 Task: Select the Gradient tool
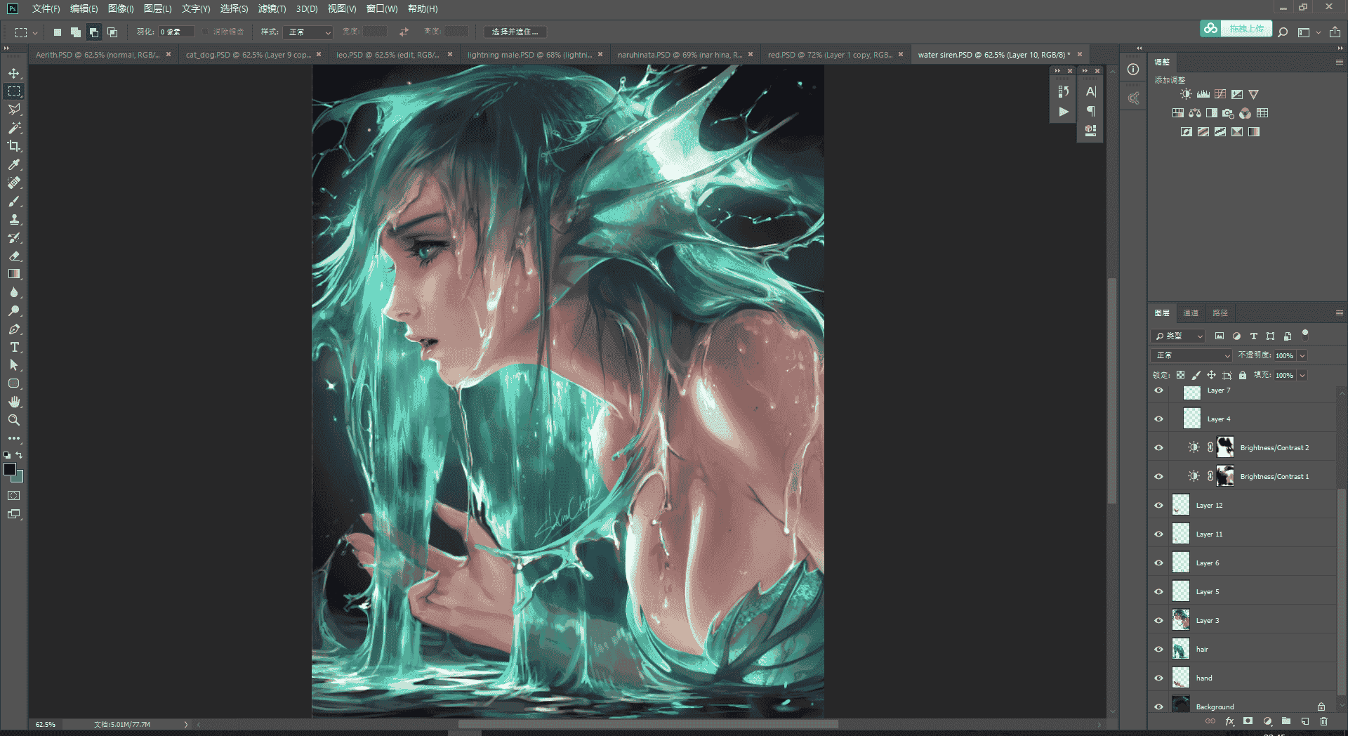click(14, 274)
